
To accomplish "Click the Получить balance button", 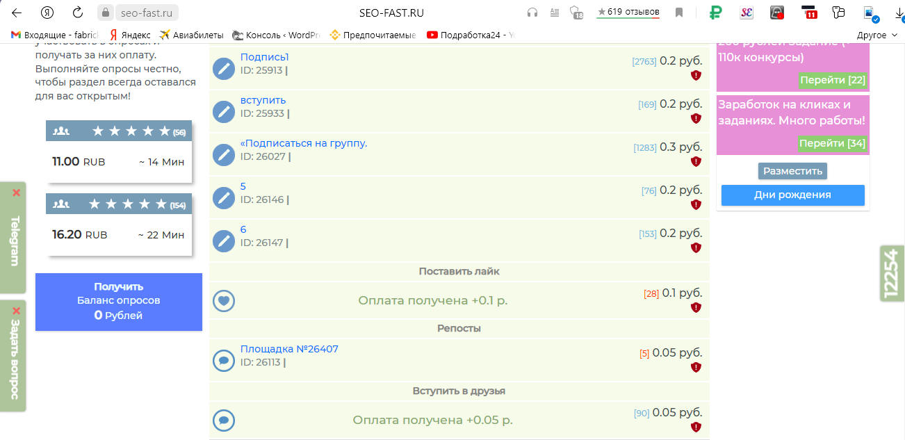I will [x=119, y=301].
